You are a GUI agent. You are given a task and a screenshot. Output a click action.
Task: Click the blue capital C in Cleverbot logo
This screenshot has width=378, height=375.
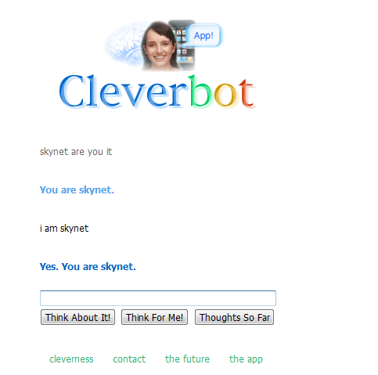[x=71, y=92]
